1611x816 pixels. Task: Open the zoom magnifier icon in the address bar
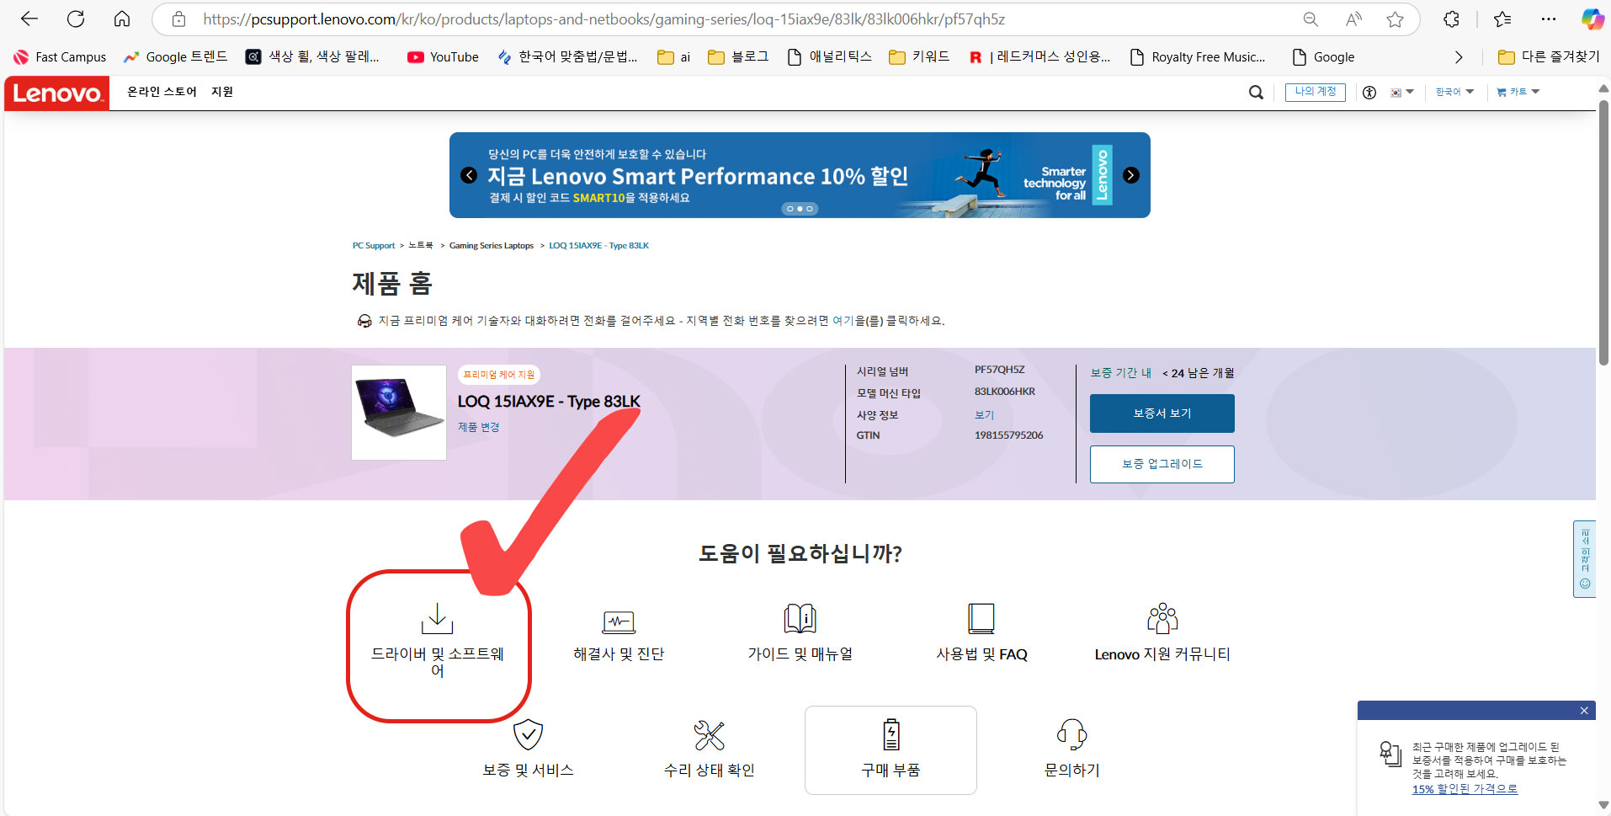tap(1311, 19)
